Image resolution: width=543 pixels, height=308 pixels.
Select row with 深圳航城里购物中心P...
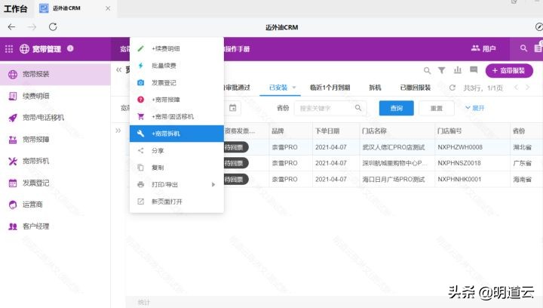395,163
